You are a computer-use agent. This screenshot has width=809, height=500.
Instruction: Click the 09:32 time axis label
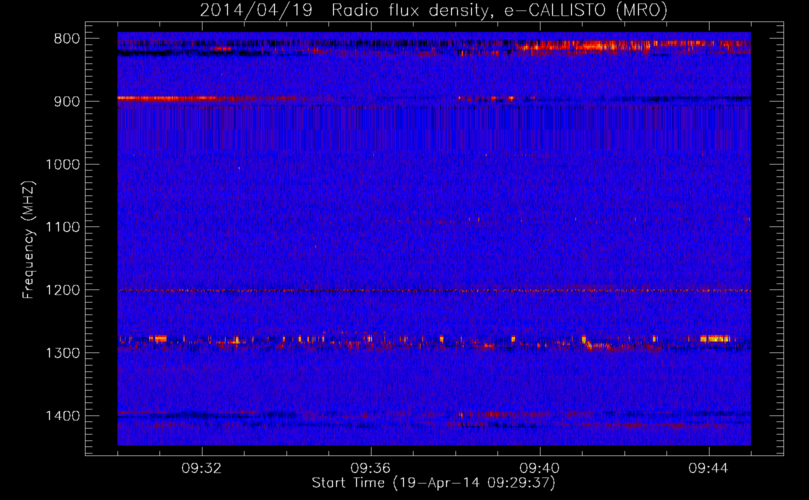202,468
